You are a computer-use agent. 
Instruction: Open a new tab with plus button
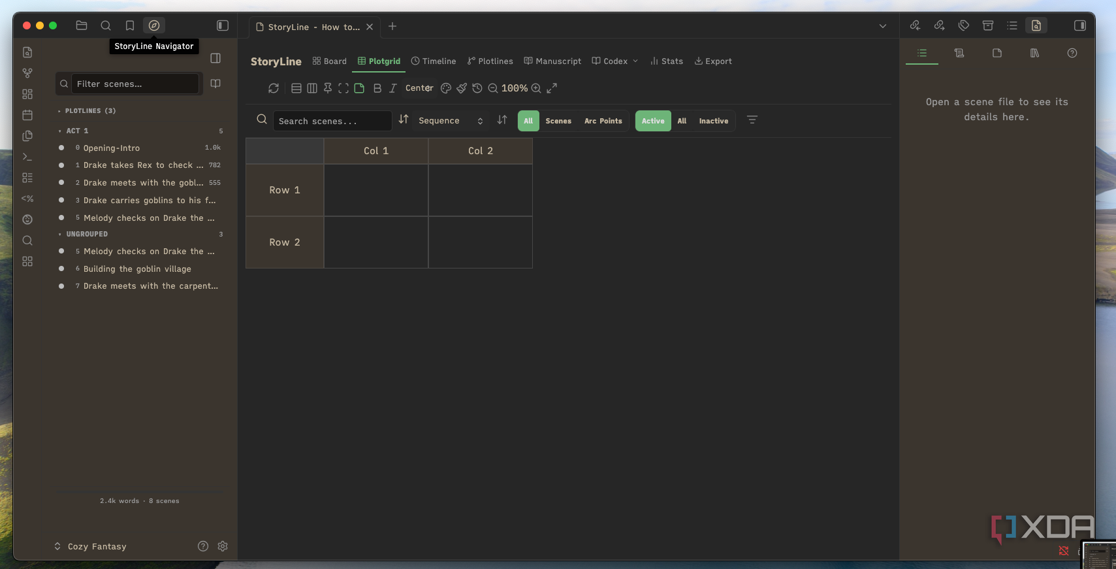(392, 26)
